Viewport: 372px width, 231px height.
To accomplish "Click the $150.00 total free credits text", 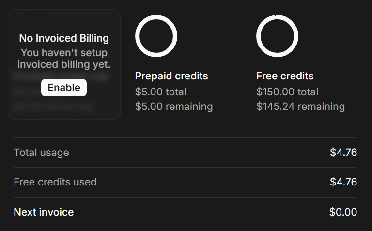I will click(287, 92).
